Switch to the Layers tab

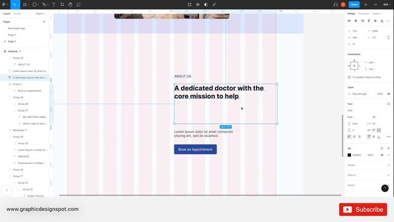click(7, 14)
